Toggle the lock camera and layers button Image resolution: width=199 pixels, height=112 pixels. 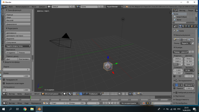click(120, 94)
